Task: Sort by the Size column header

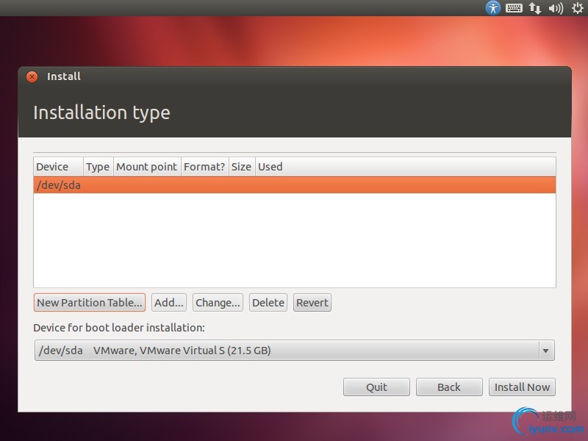Action: 242,167
